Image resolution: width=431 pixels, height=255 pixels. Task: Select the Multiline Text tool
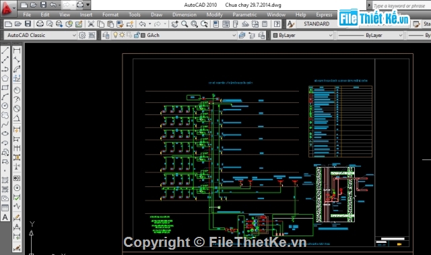point(5,217)
